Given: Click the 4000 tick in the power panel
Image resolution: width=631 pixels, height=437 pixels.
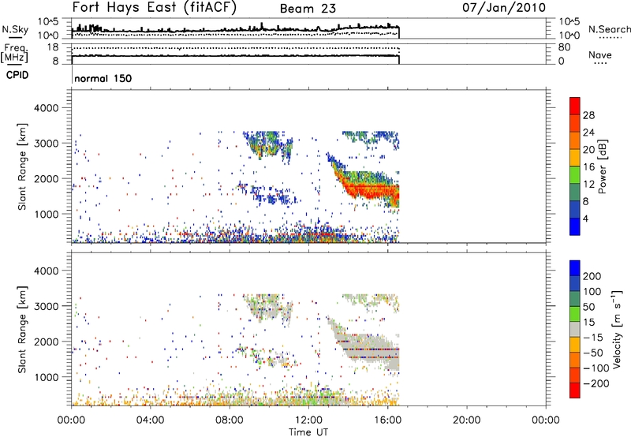Looking at the screenshot, I should coord(47,108).
